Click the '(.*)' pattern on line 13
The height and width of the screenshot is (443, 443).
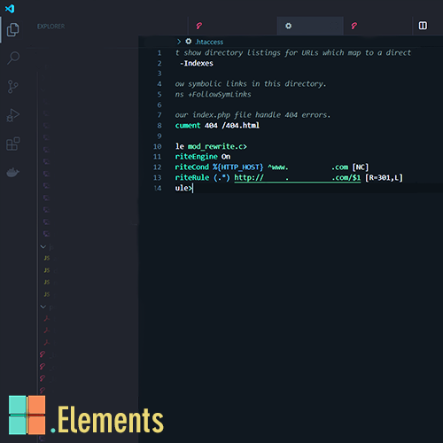pos(221,178)
